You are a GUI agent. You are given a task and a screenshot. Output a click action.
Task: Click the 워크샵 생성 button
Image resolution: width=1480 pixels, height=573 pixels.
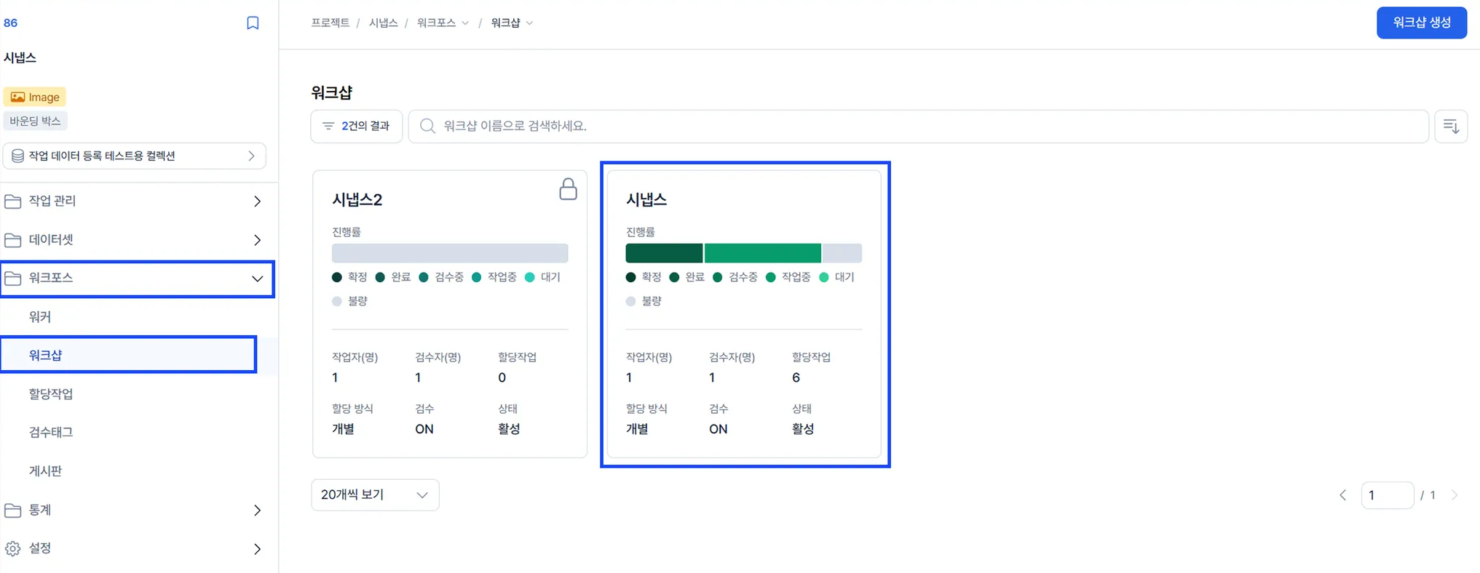1421,23
